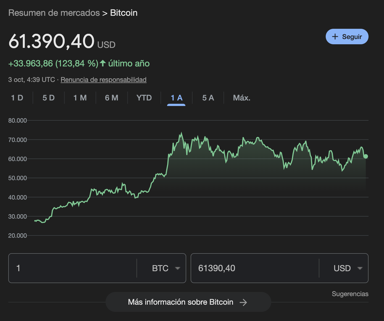Click the 50.000 axis label

[18, 178]
